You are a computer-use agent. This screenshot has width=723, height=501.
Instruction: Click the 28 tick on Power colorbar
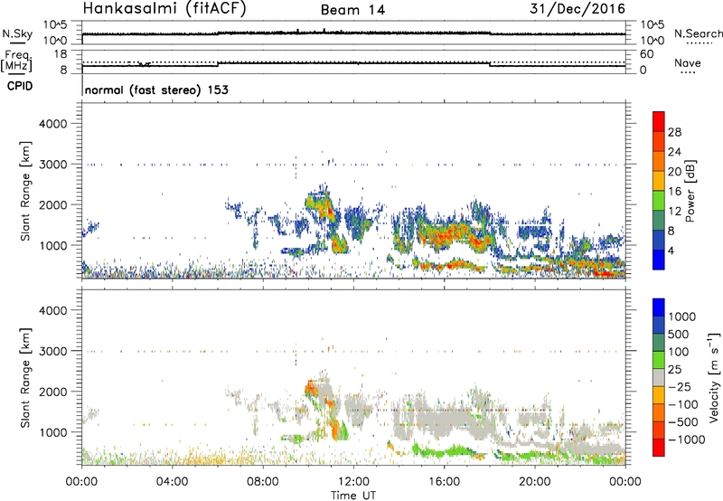[674, 132]
